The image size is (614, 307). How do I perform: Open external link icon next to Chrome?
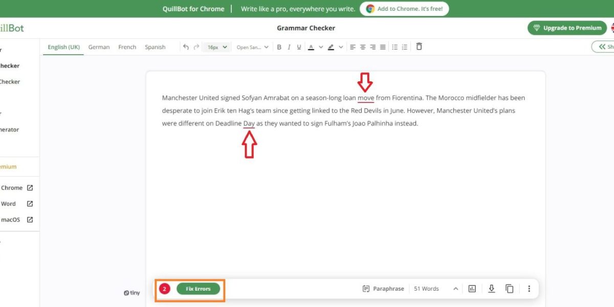pyautogui.click(x=30, y=188)
